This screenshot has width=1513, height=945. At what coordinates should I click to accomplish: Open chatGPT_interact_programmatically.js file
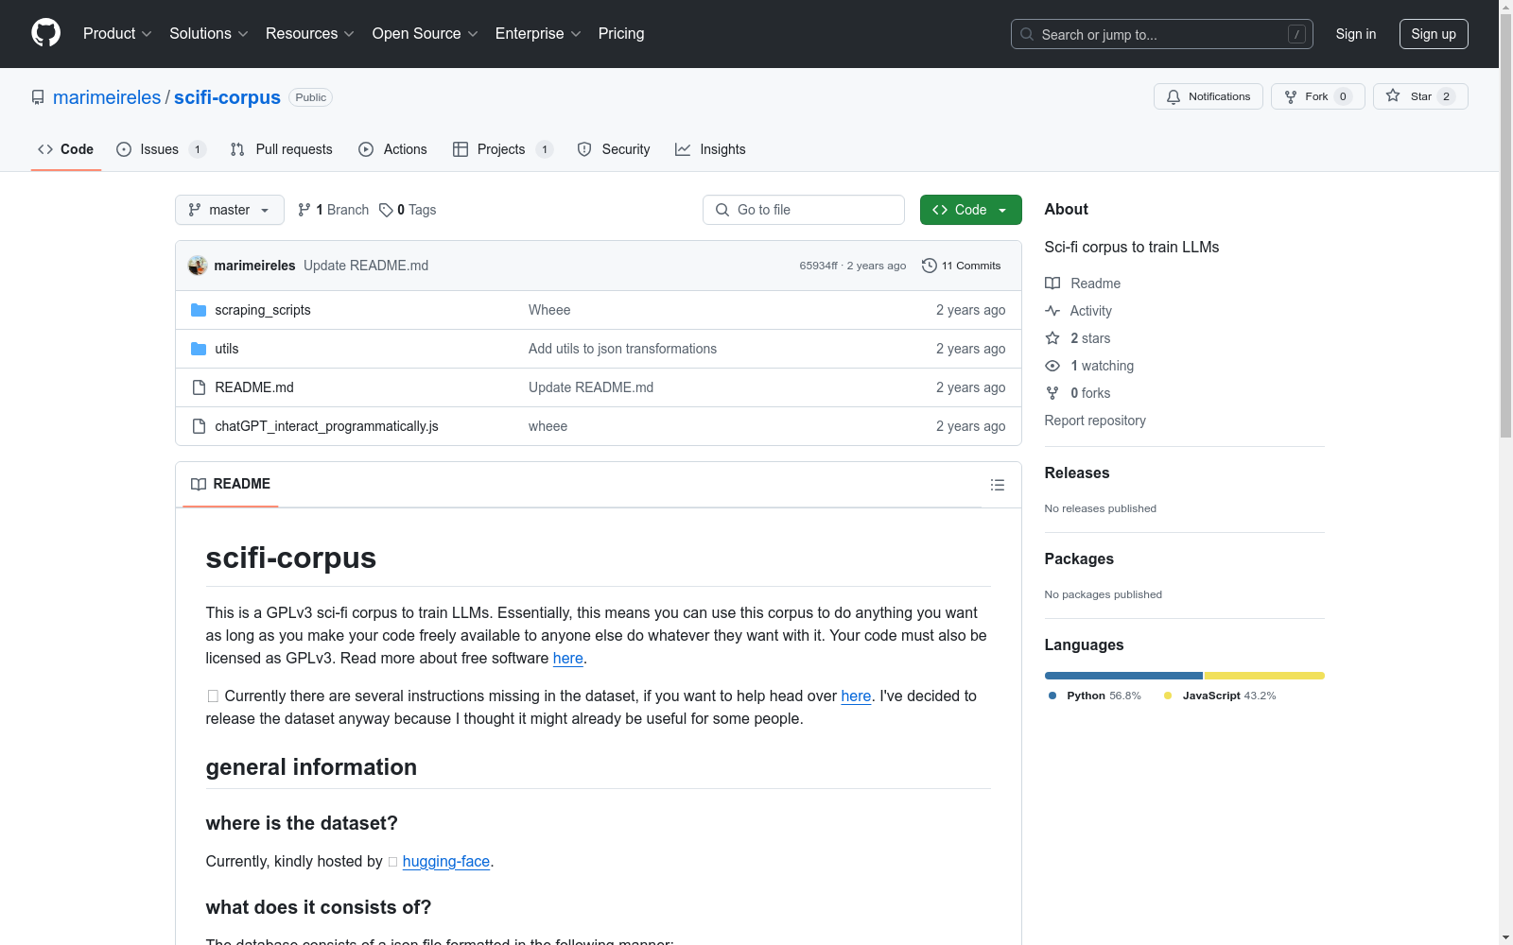pos(326,426)
